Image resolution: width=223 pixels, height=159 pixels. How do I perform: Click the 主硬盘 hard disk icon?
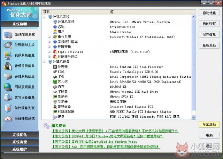[x=55, y=92]
